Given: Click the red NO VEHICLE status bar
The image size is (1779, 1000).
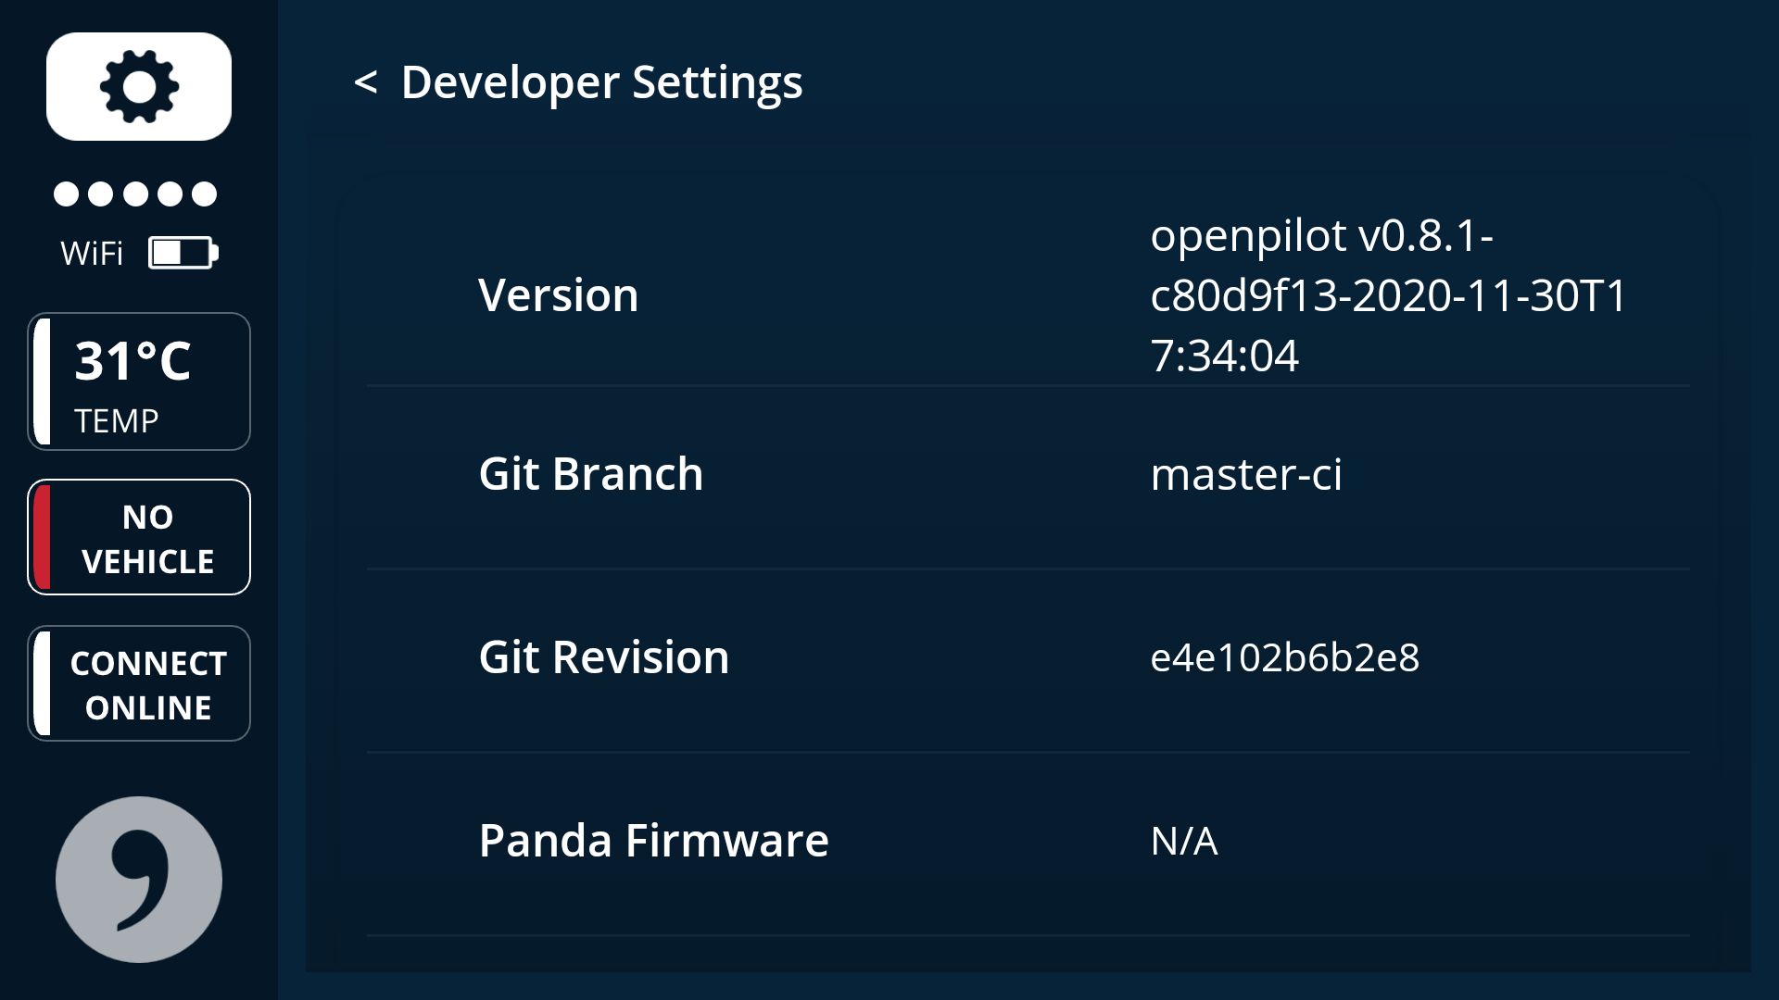Looking at the screenshot, I should [x=41, y=537].
